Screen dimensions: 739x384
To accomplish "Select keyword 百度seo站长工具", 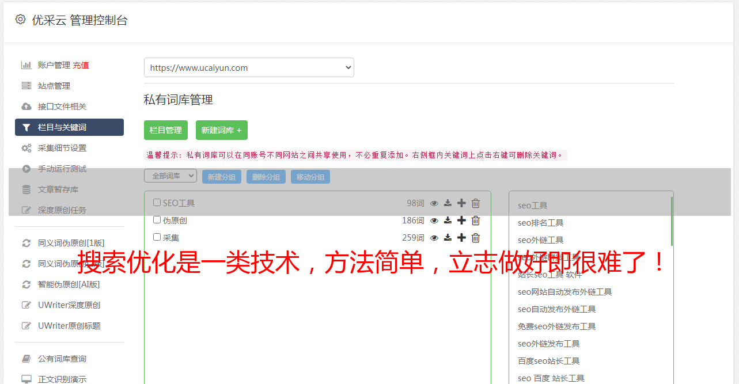I will tap(549, 361).
